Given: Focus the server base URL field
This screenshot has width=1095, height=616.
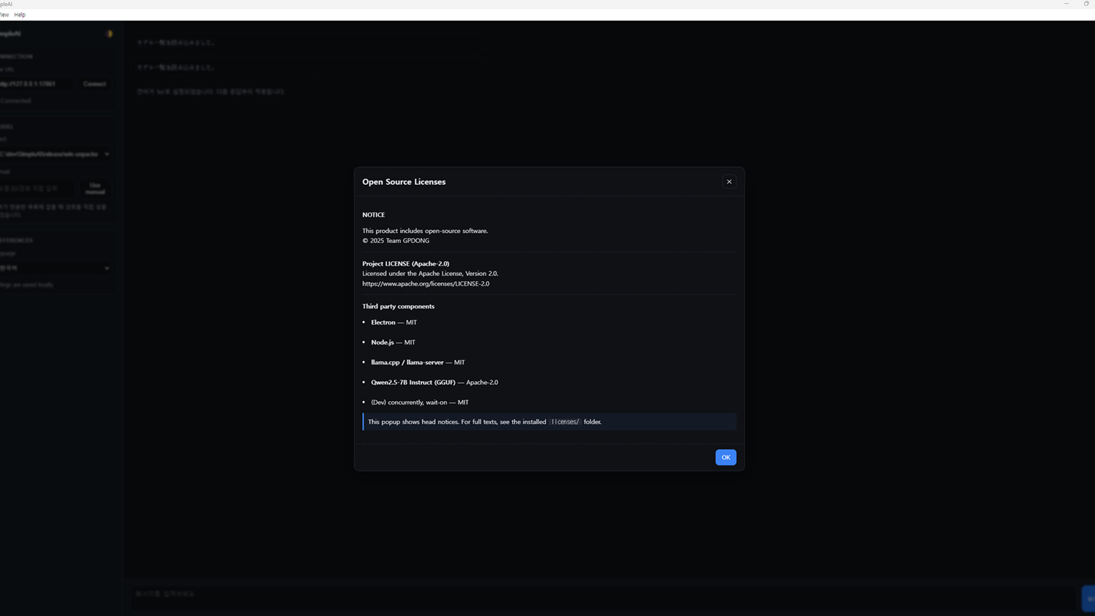Looking at the screenshot, I should click(34, 84).
